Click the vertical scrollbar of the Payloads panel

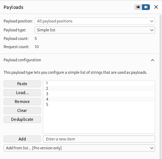tap(161, 87)
